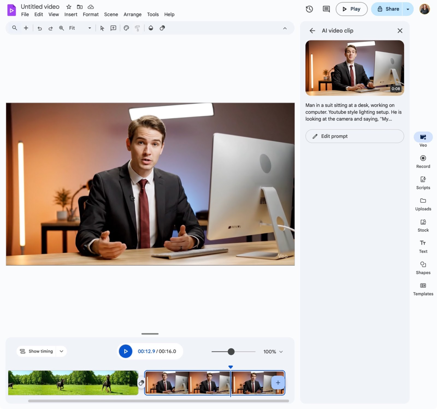Open the Scene menu

coord(111,14)
